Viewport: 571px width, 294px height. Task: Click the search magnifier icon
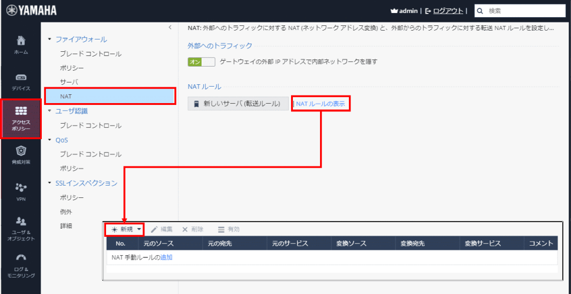point(480,11)
